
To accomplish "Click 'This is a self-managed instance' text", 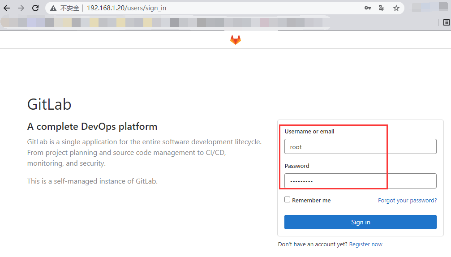I will (x=92, y=181).
